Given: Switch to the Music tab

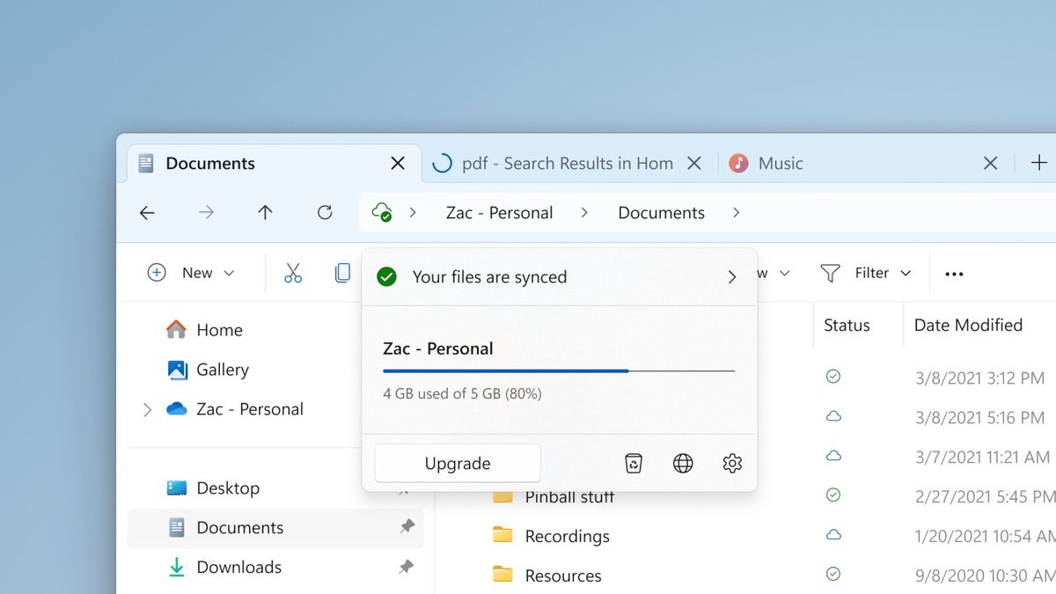Looking at the screenshot, I should pos(781,163).
